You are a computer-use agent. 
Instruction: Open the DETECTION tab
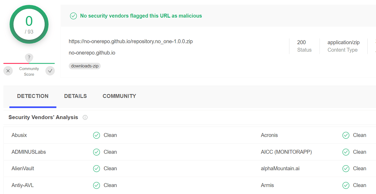click(33, 96)
